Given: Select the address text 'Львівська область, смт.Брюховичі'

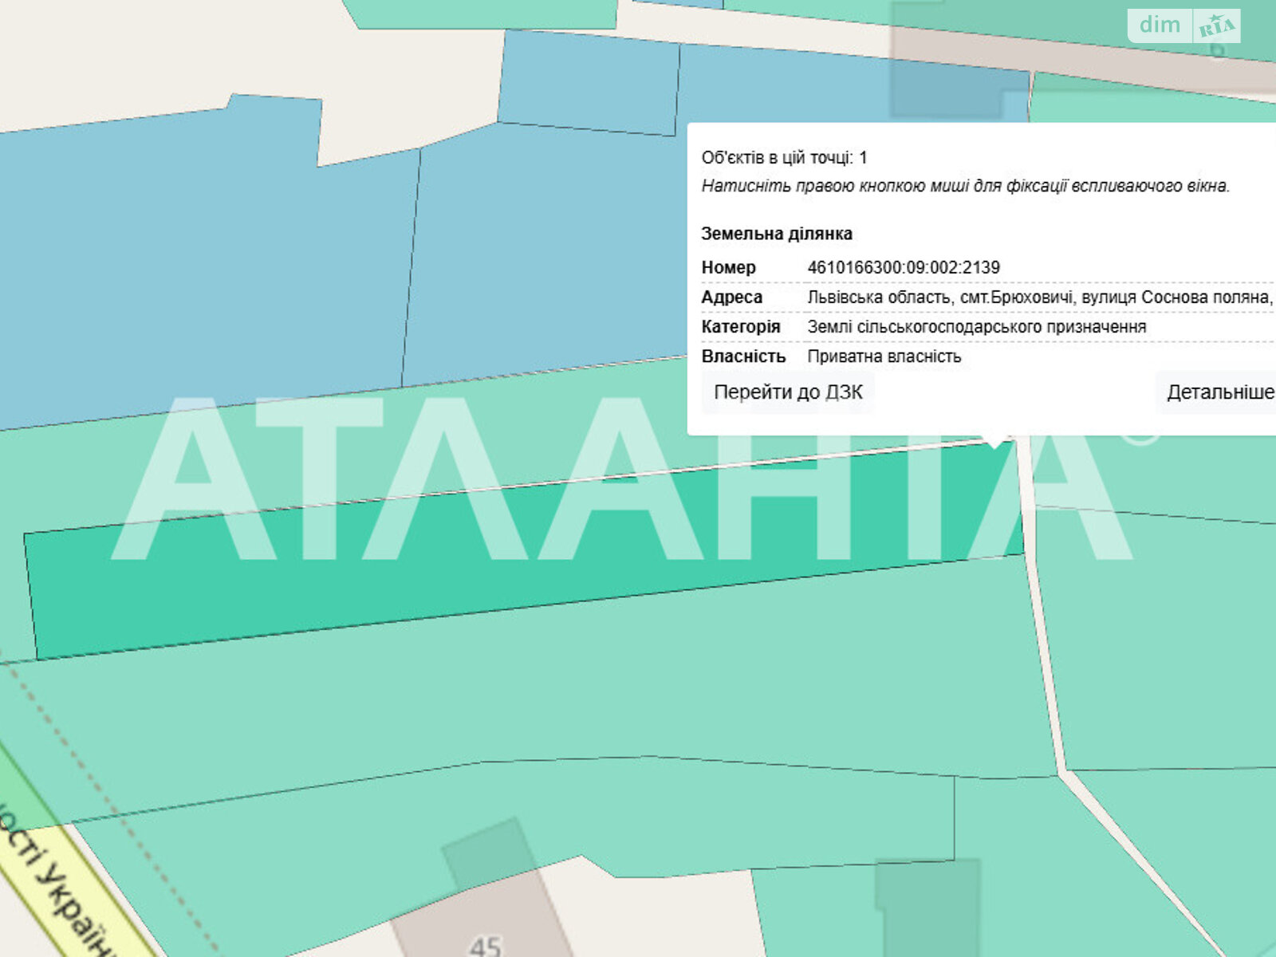Looking at the screenshot, I should click(940, 297).
